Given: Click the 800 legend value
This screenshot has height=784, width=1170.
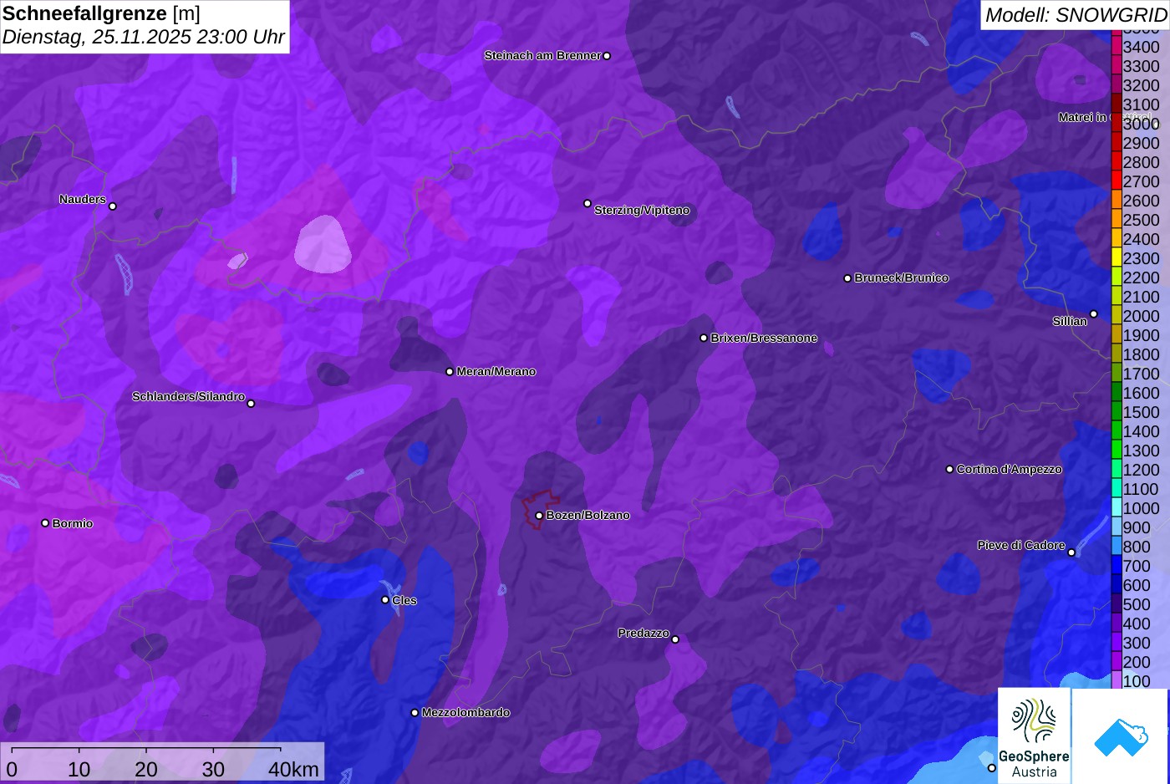Looking at the screenshot, I should [x=1137, y=547].
